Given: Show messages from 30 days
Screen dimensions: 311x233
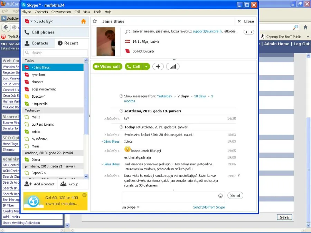Looking at the screenshot, I should (200, 96).
